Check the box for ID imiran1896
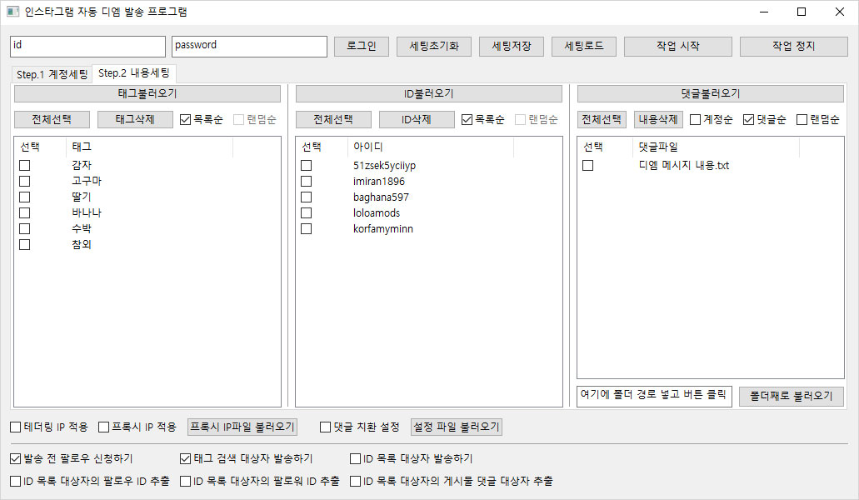 pos(307,182)
